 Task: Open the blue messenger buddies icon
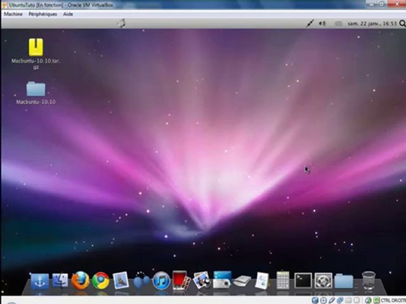(x=141, y=280)
